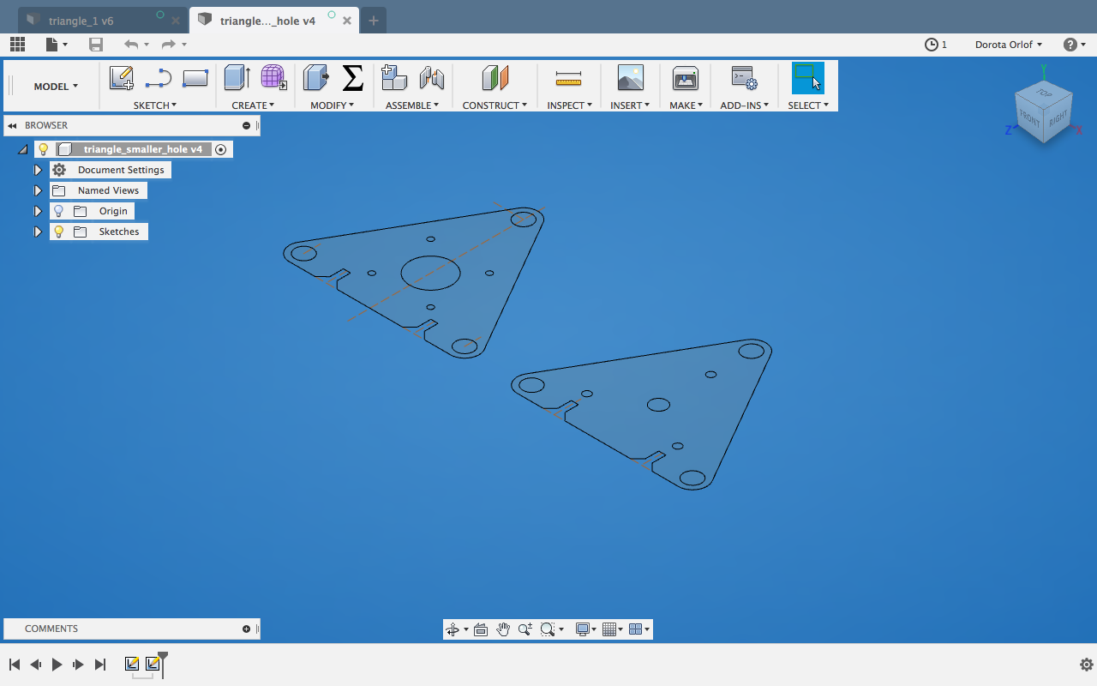The width and height of the screenshot is (1097, 686).
Task: Minimize the Browser panel using minus icon
Action: (247, 125)
